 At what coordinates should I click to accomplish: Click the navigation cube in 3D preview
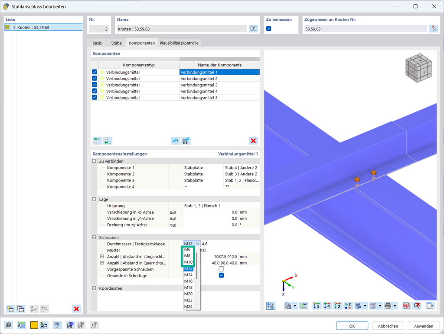418,68
